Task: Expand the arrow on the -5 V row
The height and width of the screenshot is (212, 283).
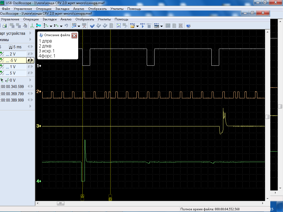Action: click(32, 60)
